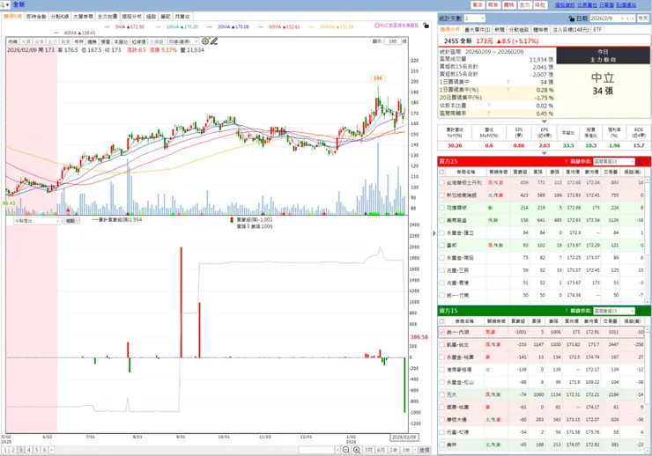Open the dropdown beside the bottom text box

pos(337,450)
